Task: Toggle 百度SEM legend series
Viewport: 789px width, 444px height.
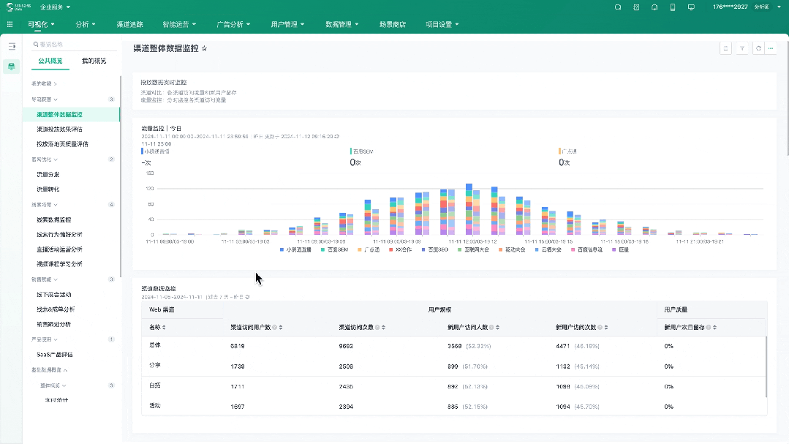Action: 334,249
